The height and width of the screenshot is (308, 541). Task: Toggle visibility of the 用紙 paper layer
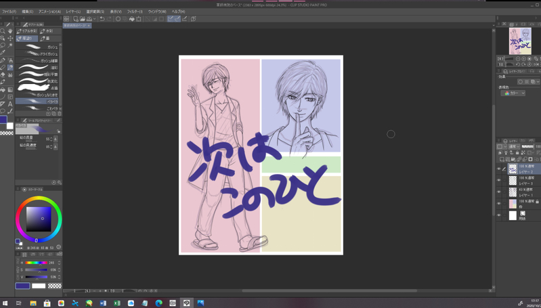(x=499, y=215)
